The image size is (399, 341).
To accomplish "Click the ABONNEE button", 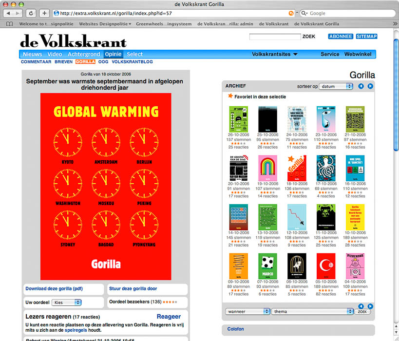I will [341, 37].
